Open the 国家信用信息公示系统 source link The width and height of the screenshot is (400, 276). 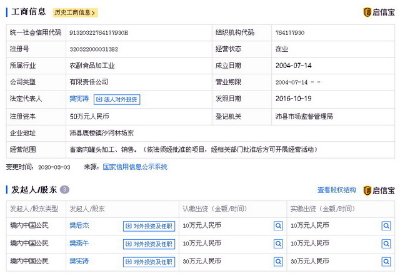(134, 167)
